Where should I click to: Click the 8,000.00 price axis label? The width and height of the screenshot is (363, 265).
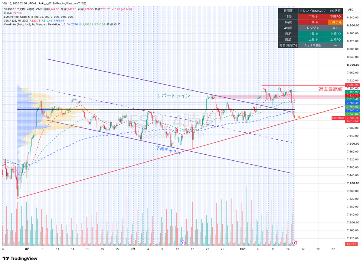pos(353,65)
